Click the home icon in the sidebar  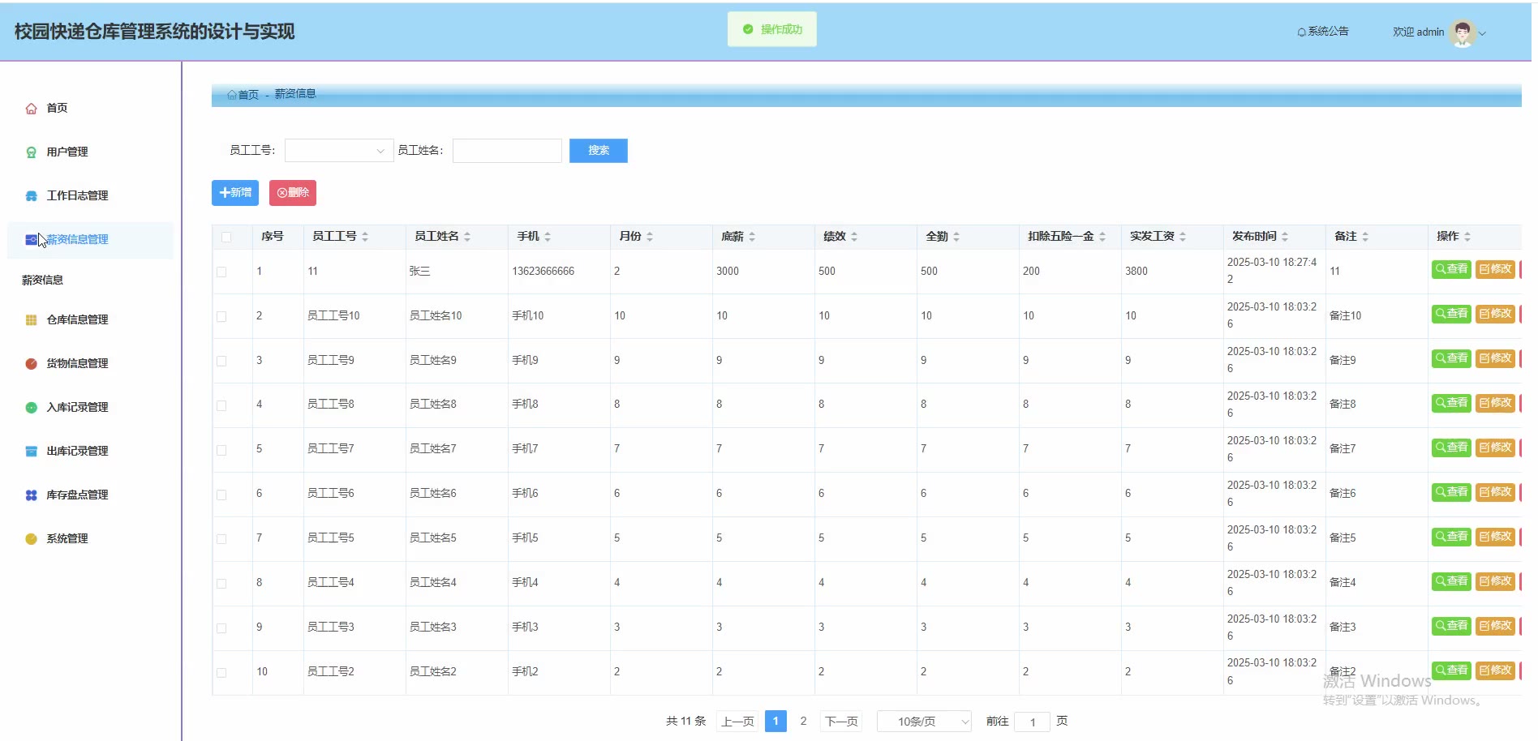pyautogui.click(x=31, y=109)
